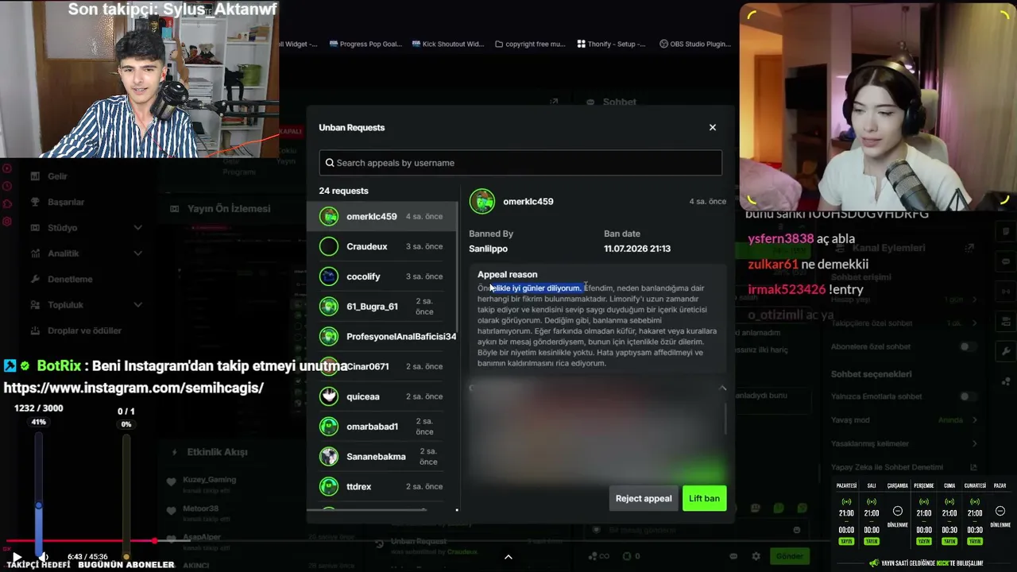Open cocolify unban request
Image resolution: width=1017 pixels, height=572 pixels.
tap(382, 276)
